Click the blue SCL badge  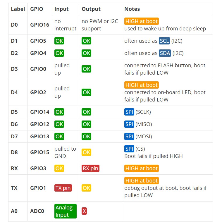click(164, 41)
